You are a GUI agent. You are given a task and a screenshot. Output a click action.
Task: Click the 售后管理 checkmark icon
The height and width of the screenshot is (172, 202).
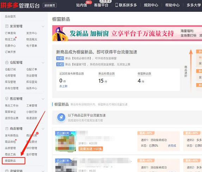[x=7, y=99]
